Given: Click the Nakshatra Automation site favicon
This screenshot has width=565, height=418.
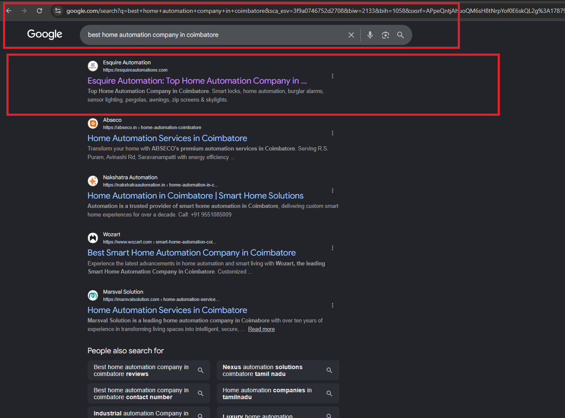Looking at the screenshot, I should point(93,181).
